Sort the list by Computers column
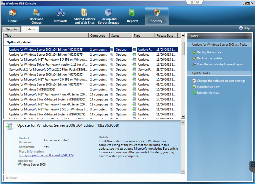The image size is (255, 184). point(99,36)
